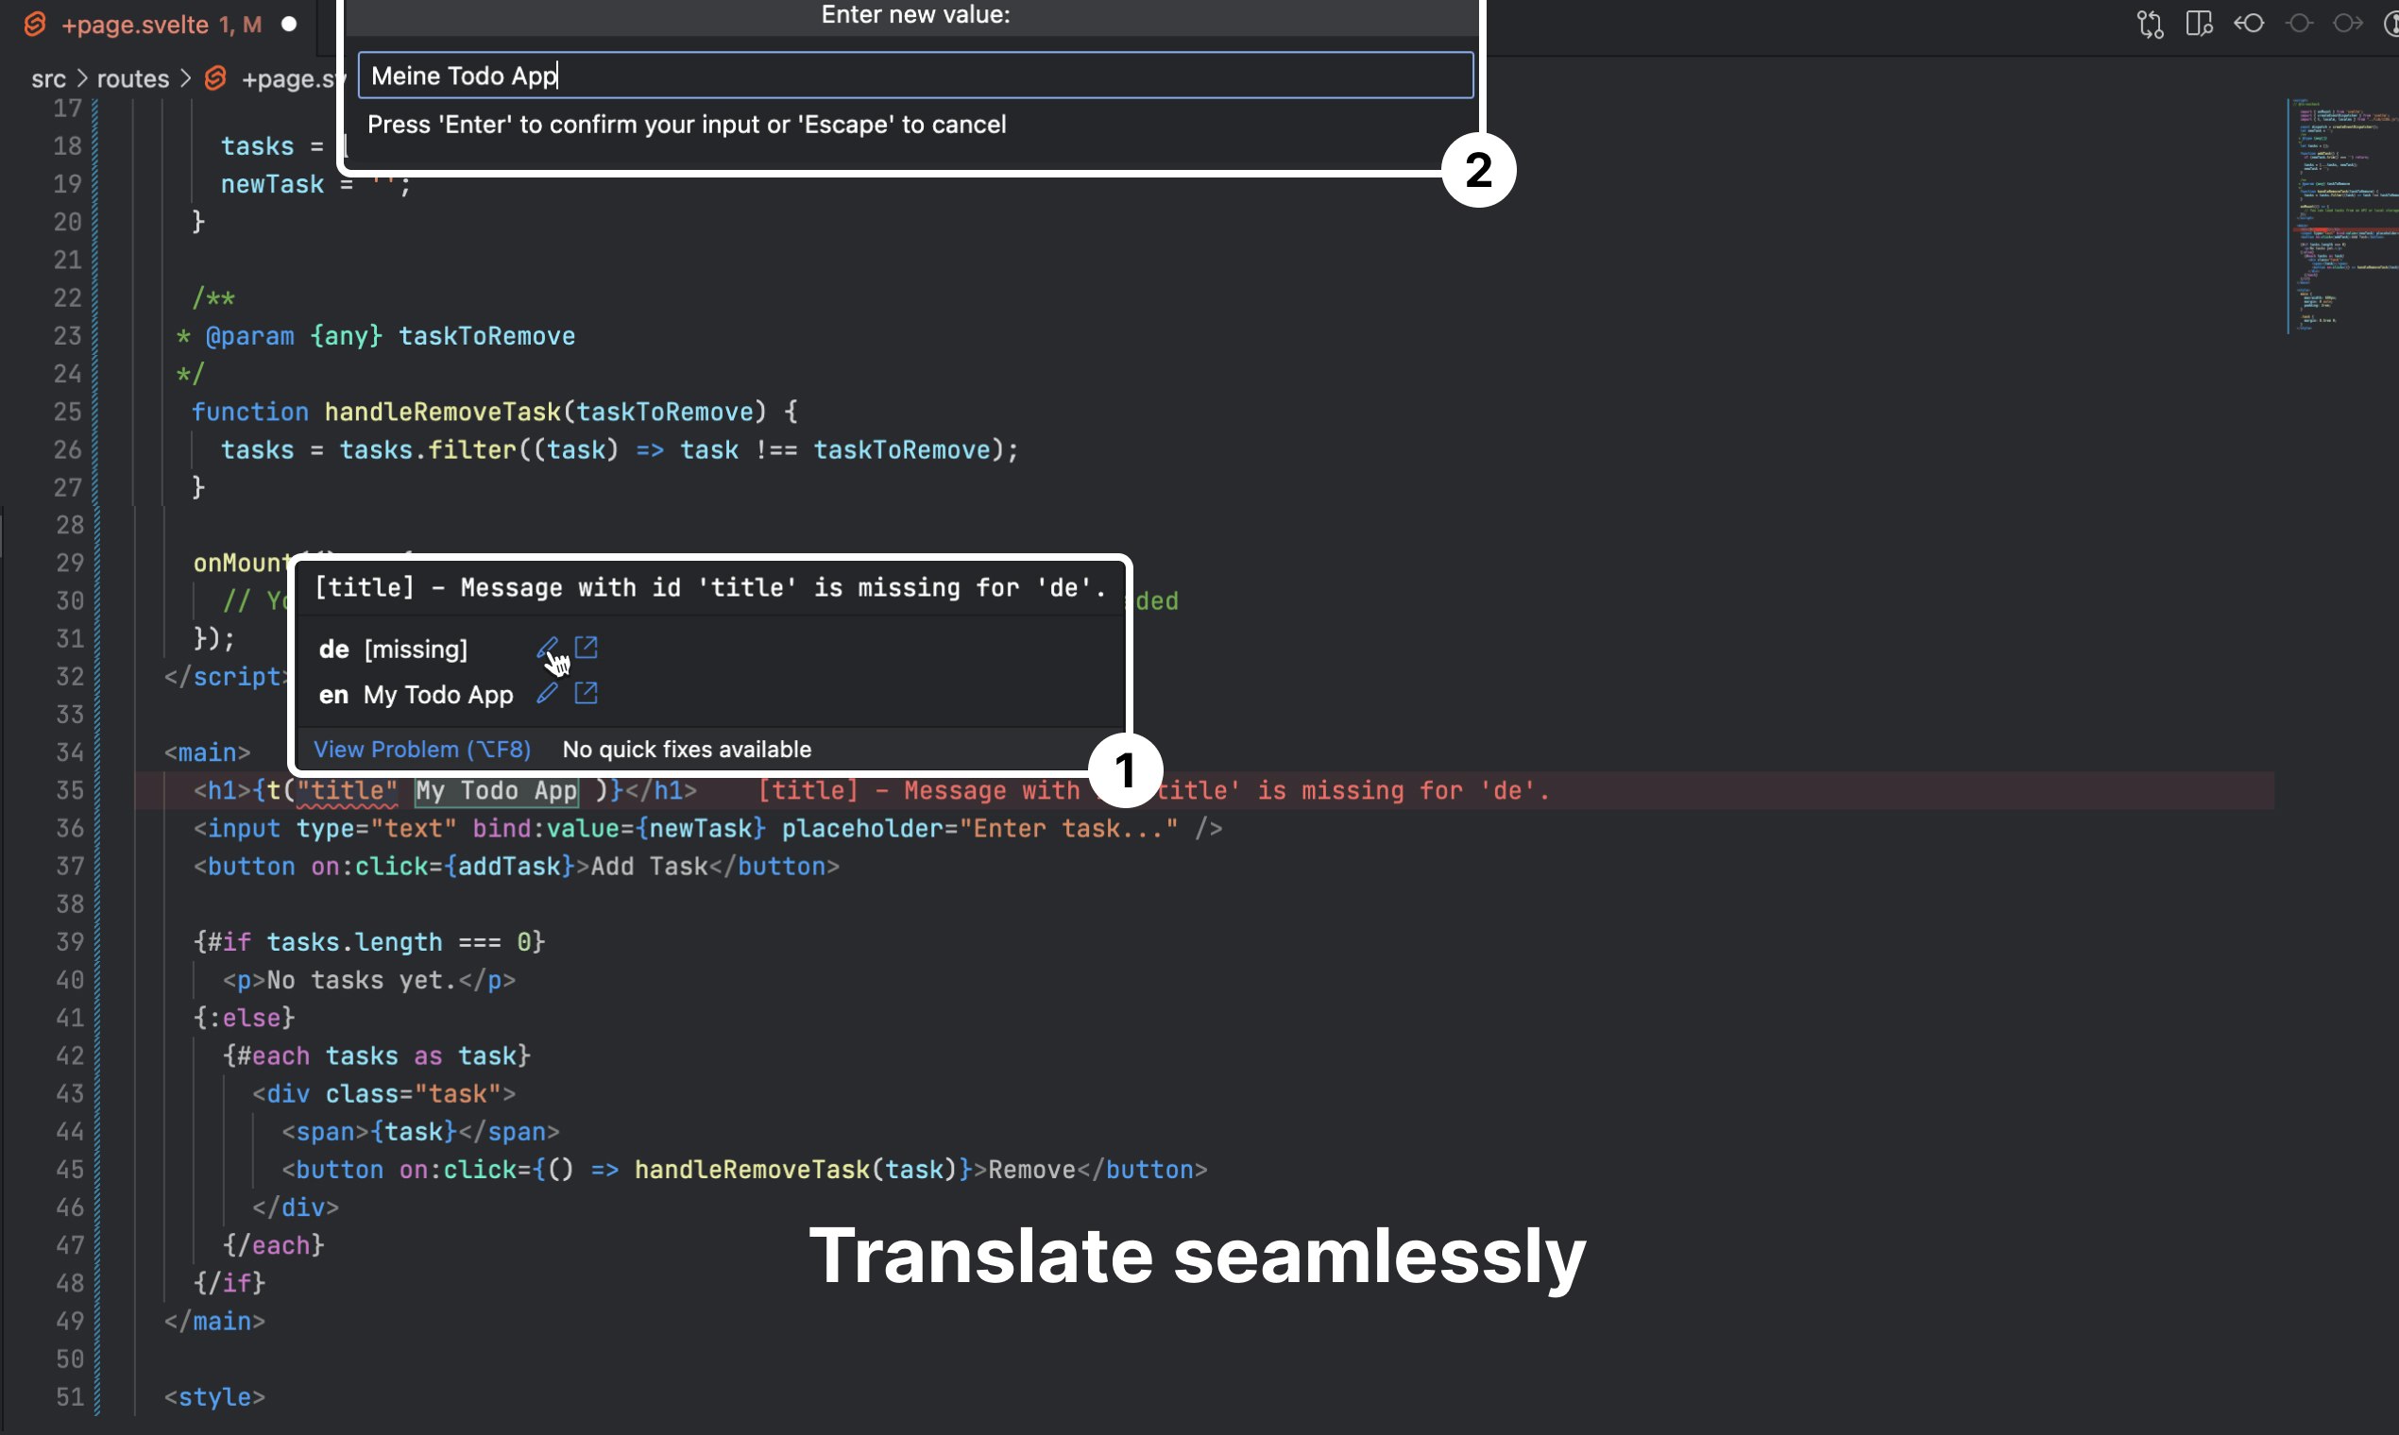Click '@param {any} taskToRemove' comment line
Screen dimensions: 2399x1435
pyautogui.click(x=375, y=335)
